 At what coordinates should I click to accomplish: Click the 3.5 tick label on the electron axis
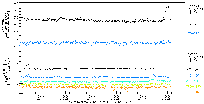[16, 10]
